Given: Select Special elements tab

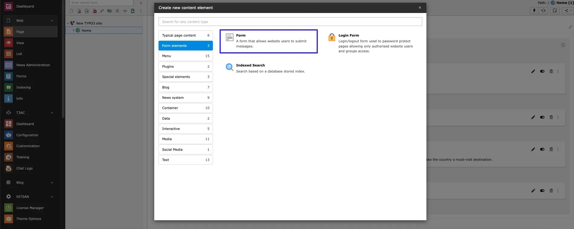Looking at the screenshot, I should pos(186,77).
